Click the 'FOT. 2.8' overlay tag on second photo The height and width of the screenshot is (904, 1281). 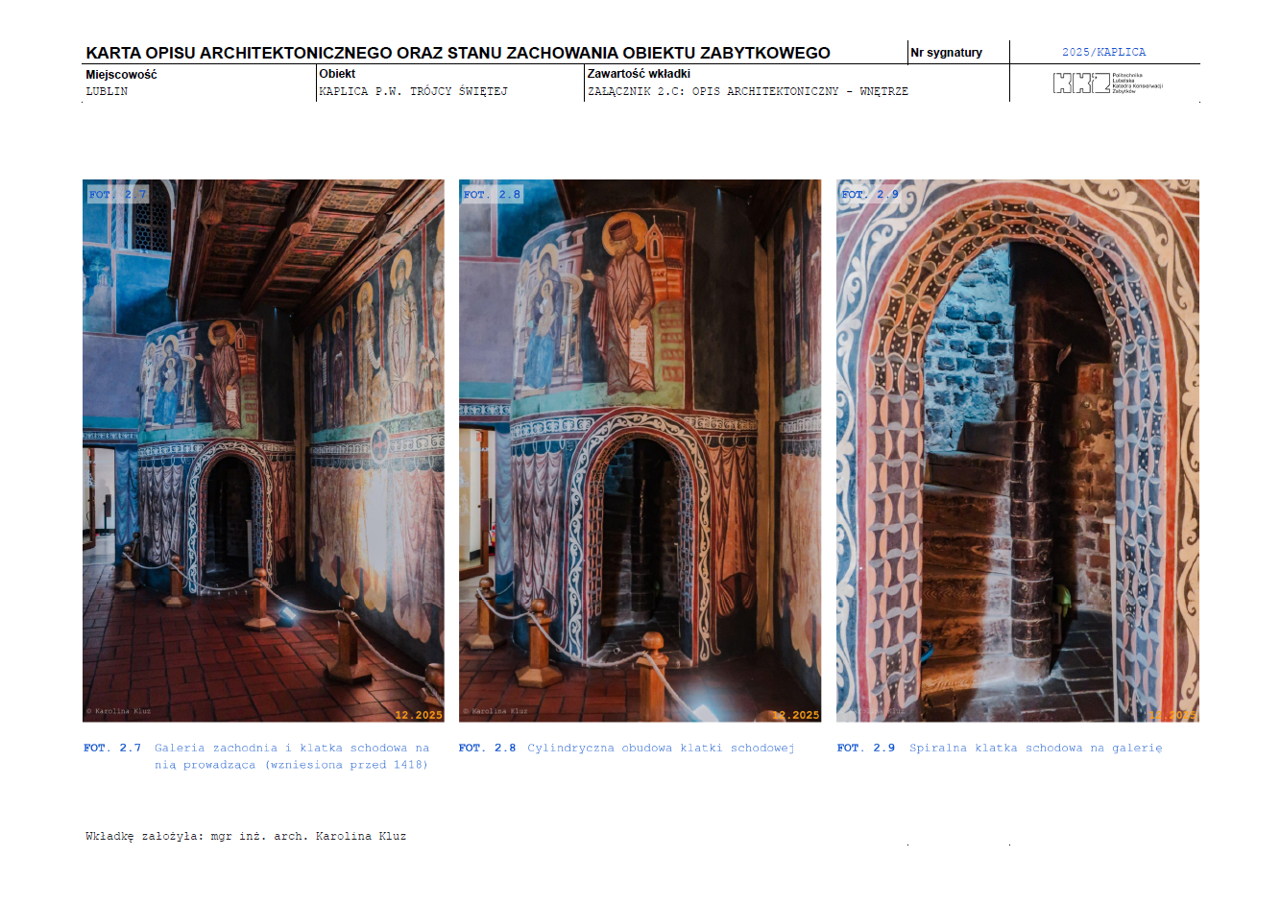tap(492, 194)
